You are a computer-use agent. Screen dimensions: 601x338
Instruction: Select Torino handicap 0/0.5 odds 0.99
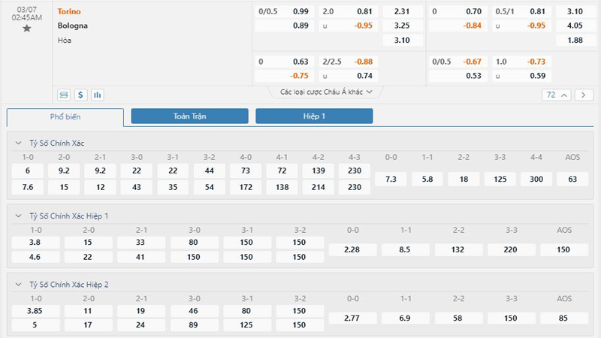[285, 11]
